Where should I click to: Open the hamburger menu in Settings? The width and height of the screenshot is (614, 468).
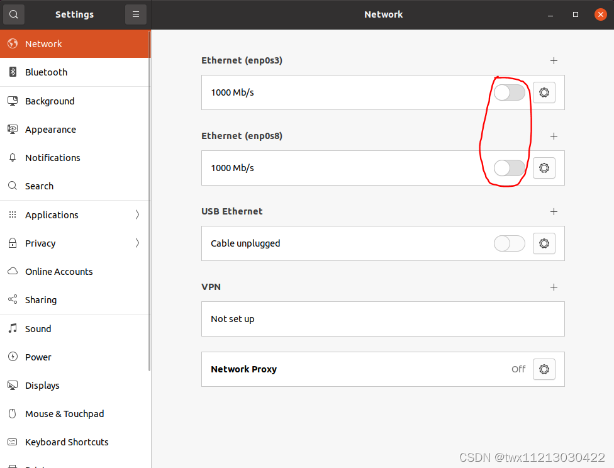(136, 14)
